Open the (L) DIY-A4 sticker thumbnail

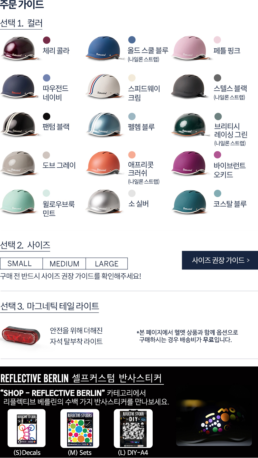(133, 428)
